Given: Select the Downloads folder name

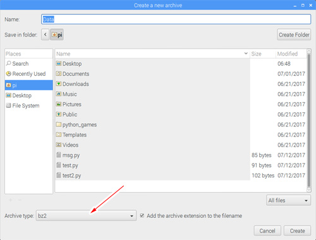Looking at the screenshot, I should pyautogui.click(x=76, y=84).
